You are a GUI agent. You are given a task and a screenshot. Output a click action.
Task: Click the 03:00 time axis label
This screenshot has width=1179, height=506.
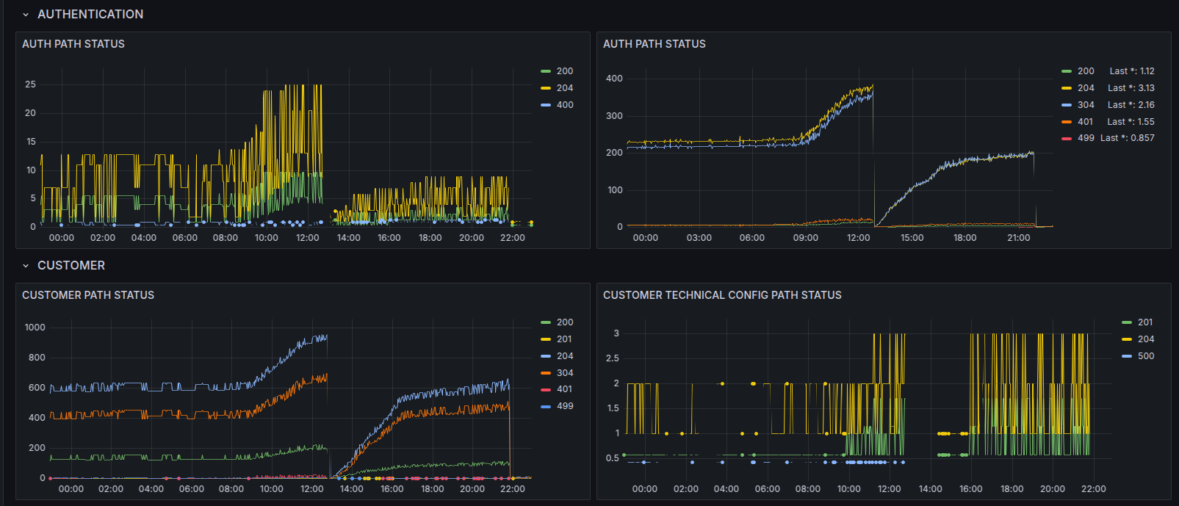tap(699, 238)
